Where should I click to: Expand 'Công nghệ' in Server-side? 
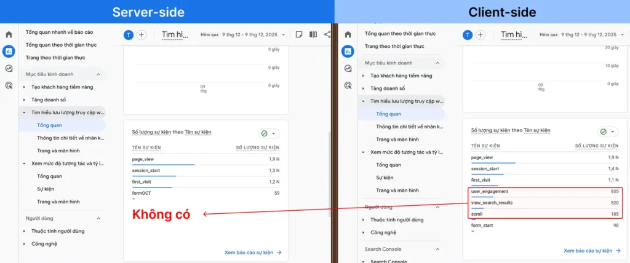(x=25, y=244)
